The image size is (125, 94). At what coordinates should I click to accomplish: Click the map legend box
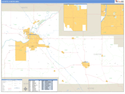[12, 85]
